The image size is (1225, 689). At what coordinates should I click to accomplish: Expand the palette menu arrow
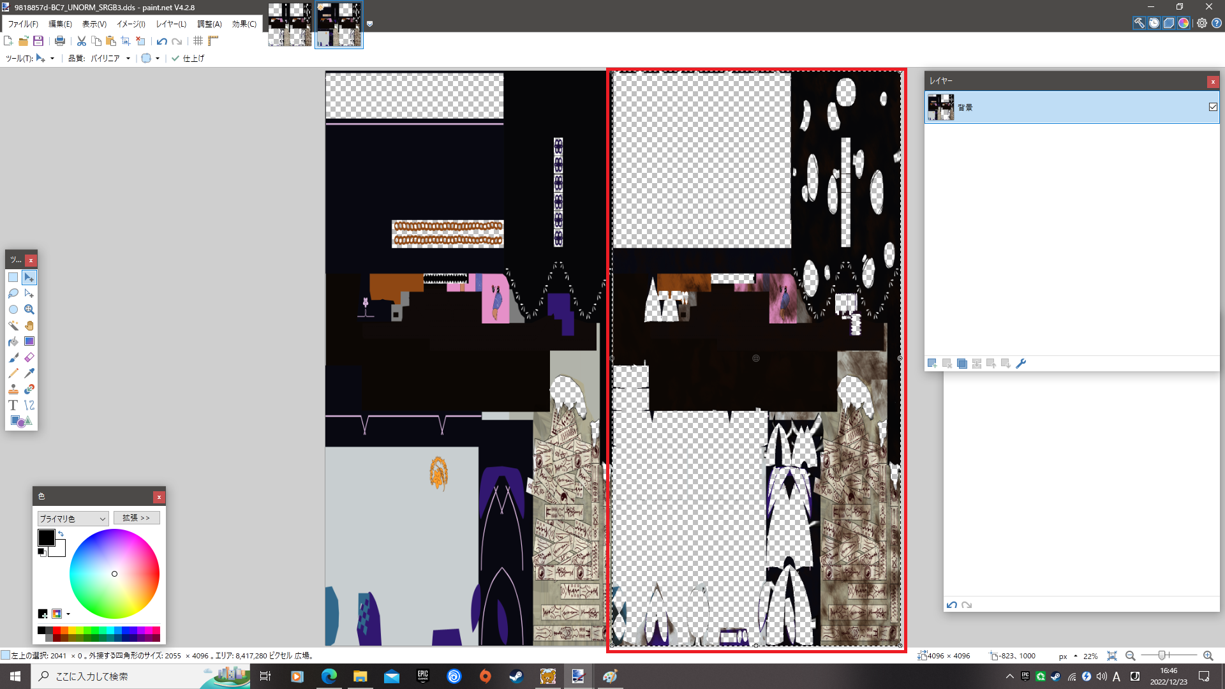point(68,614)
